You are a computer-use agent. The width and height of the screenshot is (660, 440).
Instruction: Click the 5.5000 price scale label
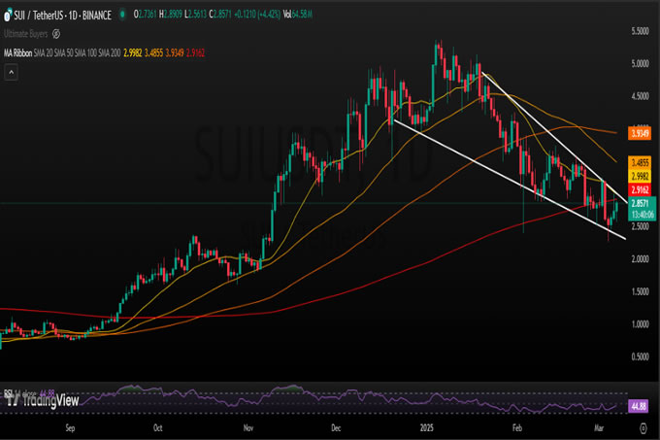(640, 31)
